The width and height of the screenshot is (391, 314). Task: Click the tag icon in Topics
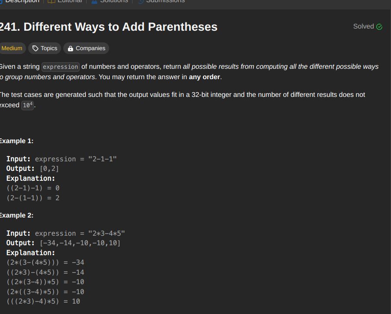pyautogui.click(x=36, y=48)
